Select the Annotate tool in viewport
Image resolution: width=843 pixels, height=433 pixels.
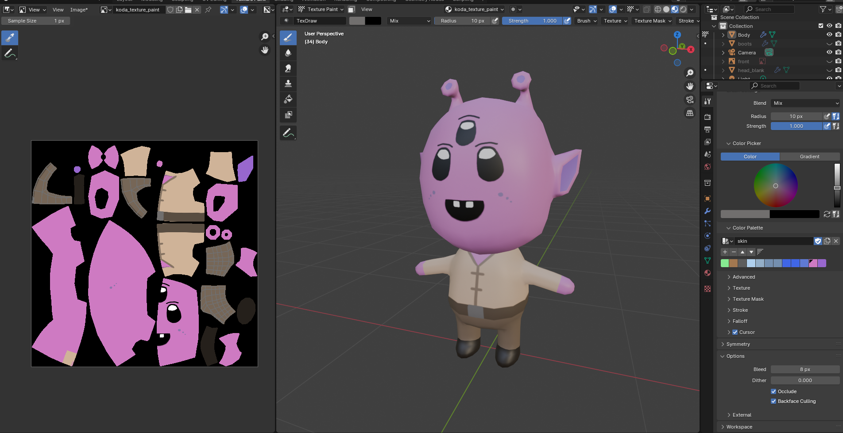[288, 133]
